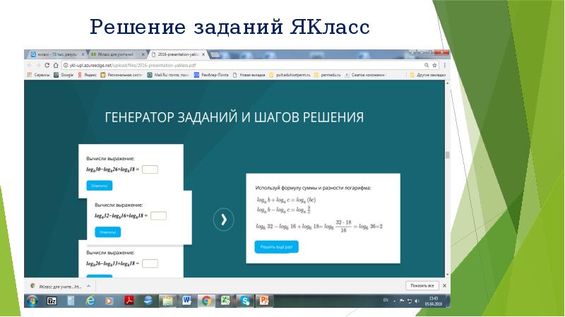Click the taskbar clock showing 15:45
The width and height of the screenshot is (565, 317).
(433, 301)
